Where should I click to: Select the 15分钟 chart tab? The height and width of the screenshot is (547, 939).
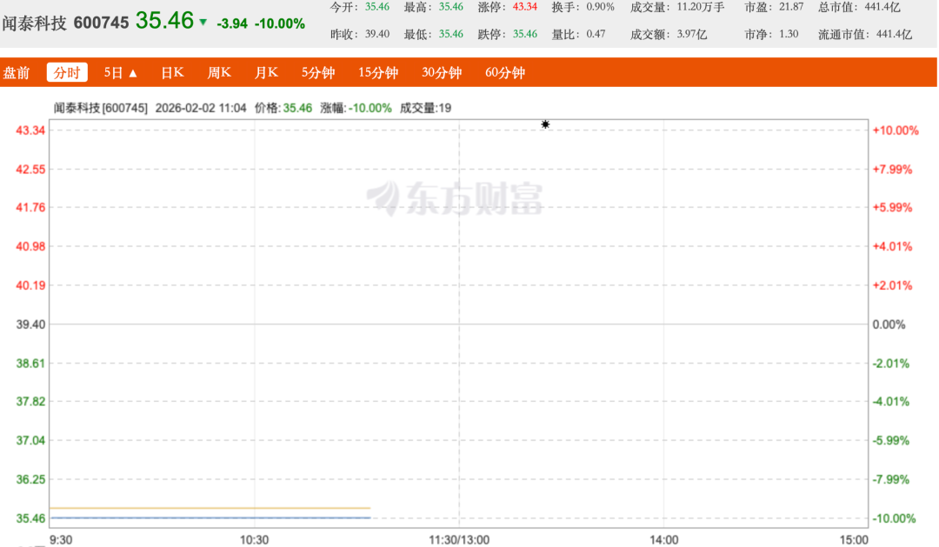click(x=378, y=72)
